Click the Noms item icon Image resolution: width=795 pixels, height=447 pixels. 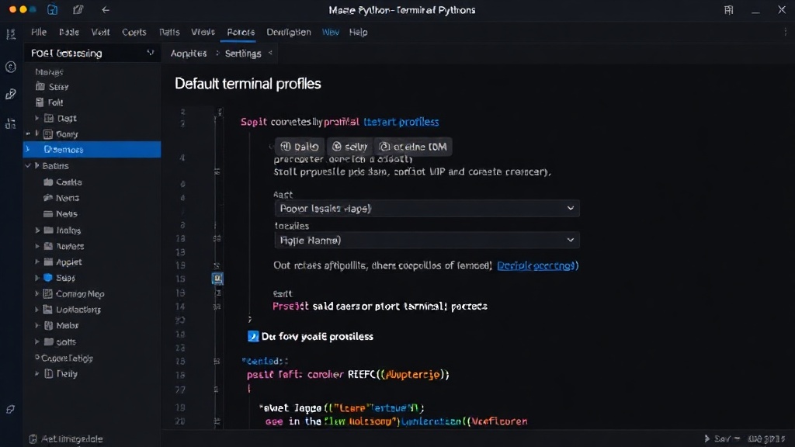(48, 198)
